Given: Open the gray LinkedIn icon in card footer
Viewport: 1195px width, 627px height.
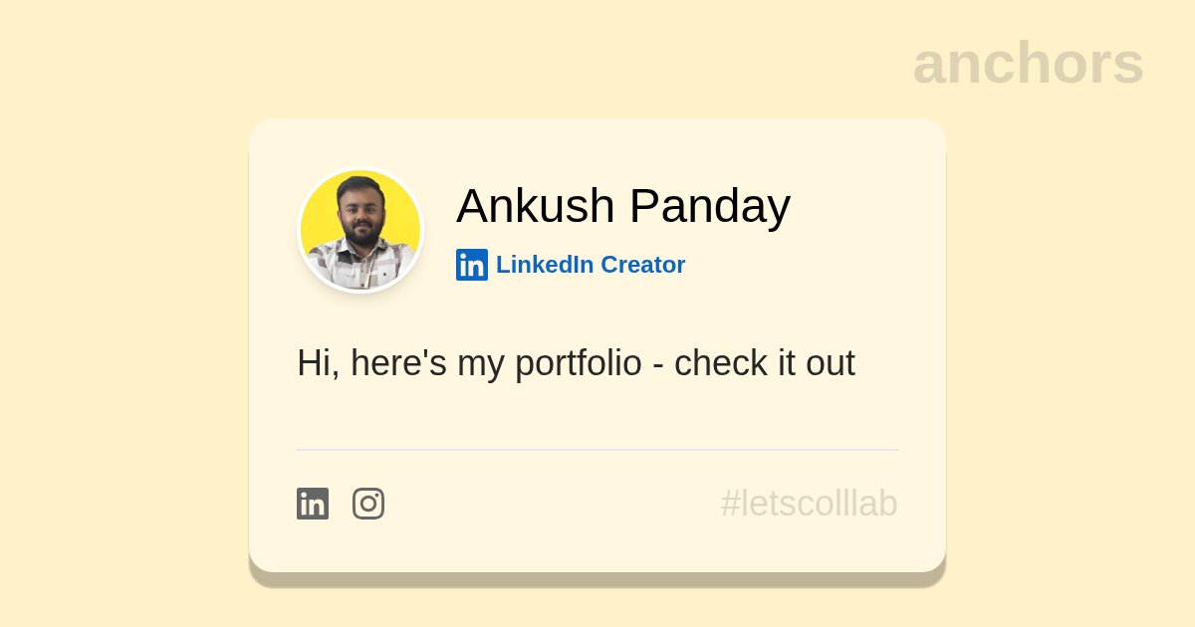Looking at the screenshot, I should pyautogui.click(x=313, y=504).
